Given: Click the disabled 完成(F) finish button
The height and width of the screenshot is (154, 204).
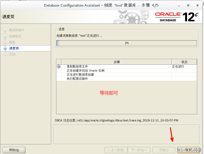Looking at the screenshot, I should point(164,150).
